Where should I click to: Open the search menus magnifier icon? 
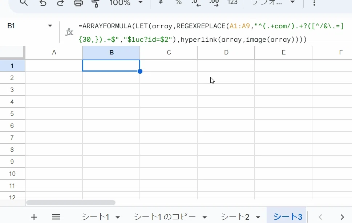coord(24,3)
